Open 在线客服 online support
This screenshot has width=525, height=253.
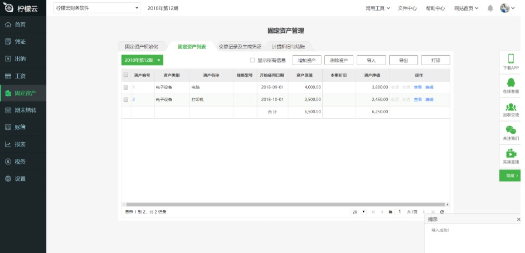(511, 82)
